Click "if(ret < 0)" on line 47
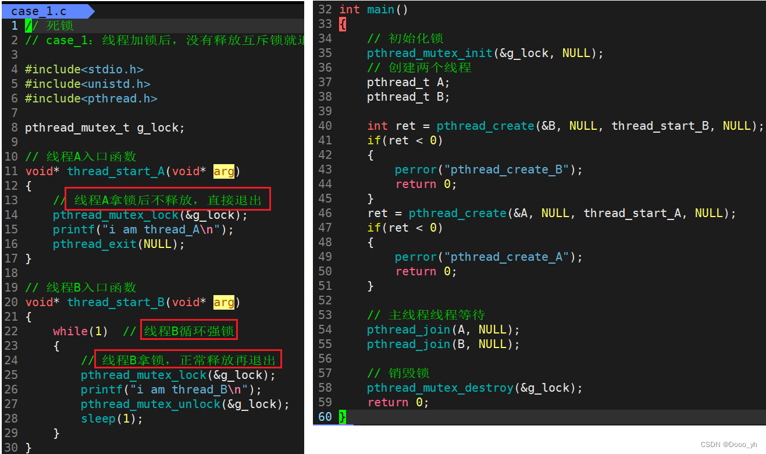This screenshot has width=766, height=454. (x=405, y=228)
